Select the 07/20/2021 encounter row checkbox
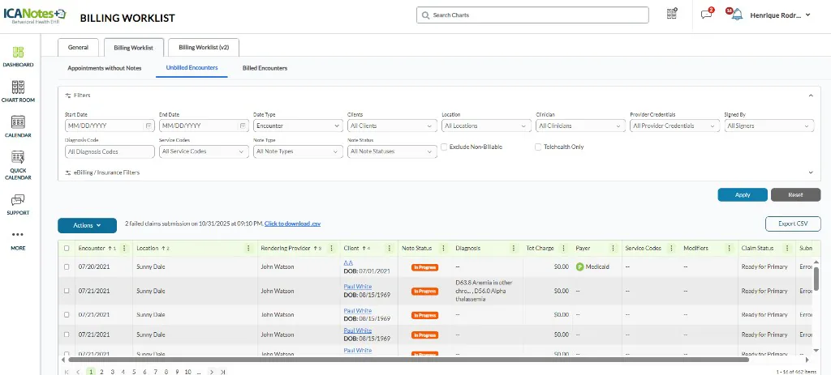The width and height of the screenshot is (831, 375). [x=67, y=267]
